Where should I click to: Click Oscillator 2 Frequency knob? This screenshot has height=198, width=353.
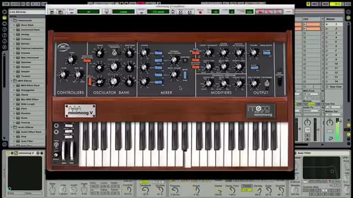click(x=114, y=67)
